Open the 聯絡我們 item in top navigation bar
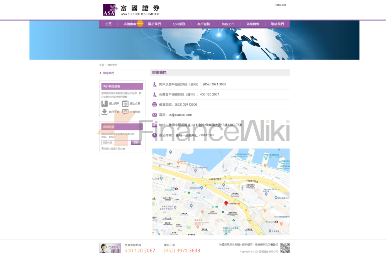 tap(278, 24)
